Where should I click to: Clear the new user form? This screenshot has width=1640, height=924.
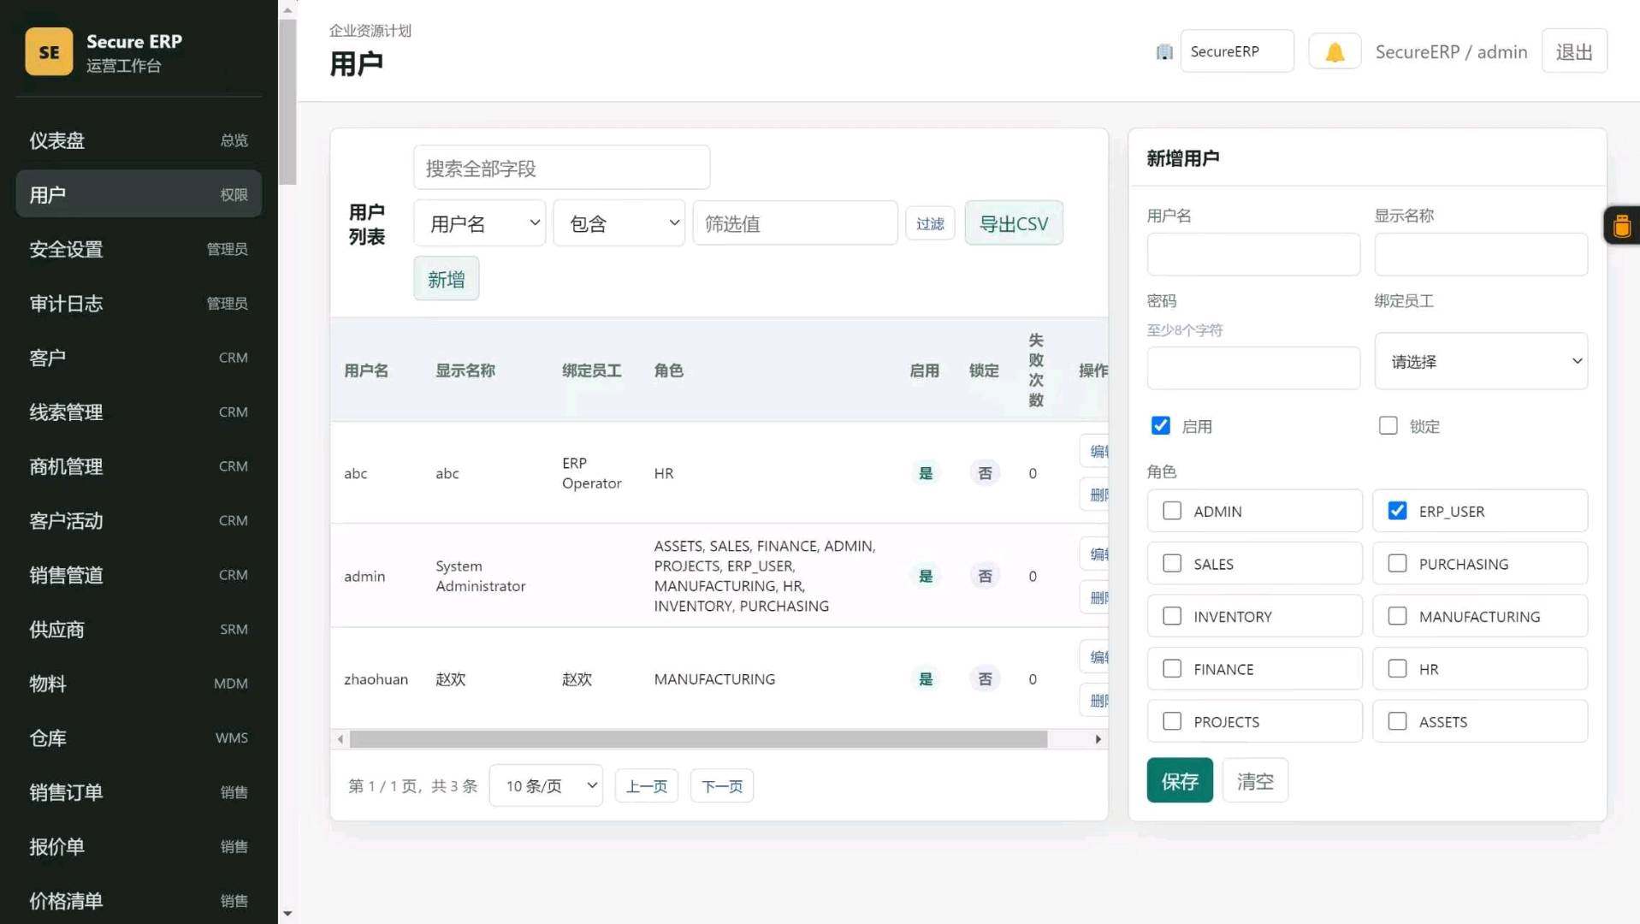pyautogui.click(x=1255, y=780)
